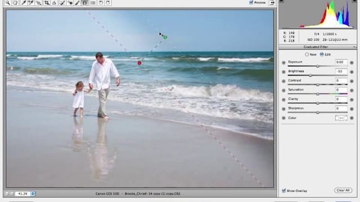This screenshot has width=360, height=202.
Task: Click the Sharpness value field
Action: (341, 108)
